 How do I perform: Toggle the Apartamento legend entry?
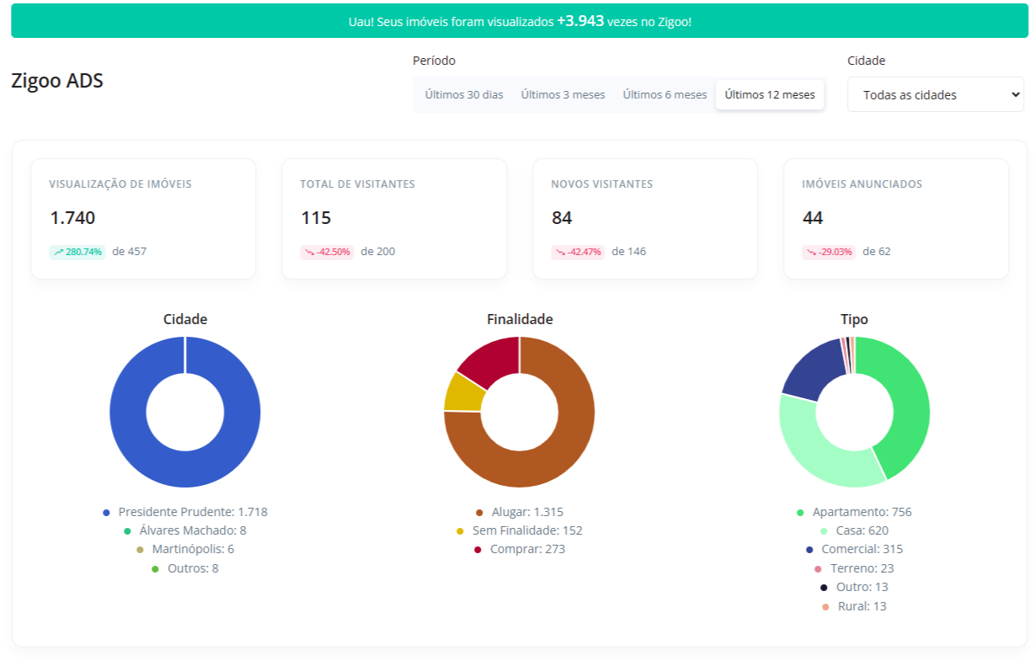click(x=861, y=512)
